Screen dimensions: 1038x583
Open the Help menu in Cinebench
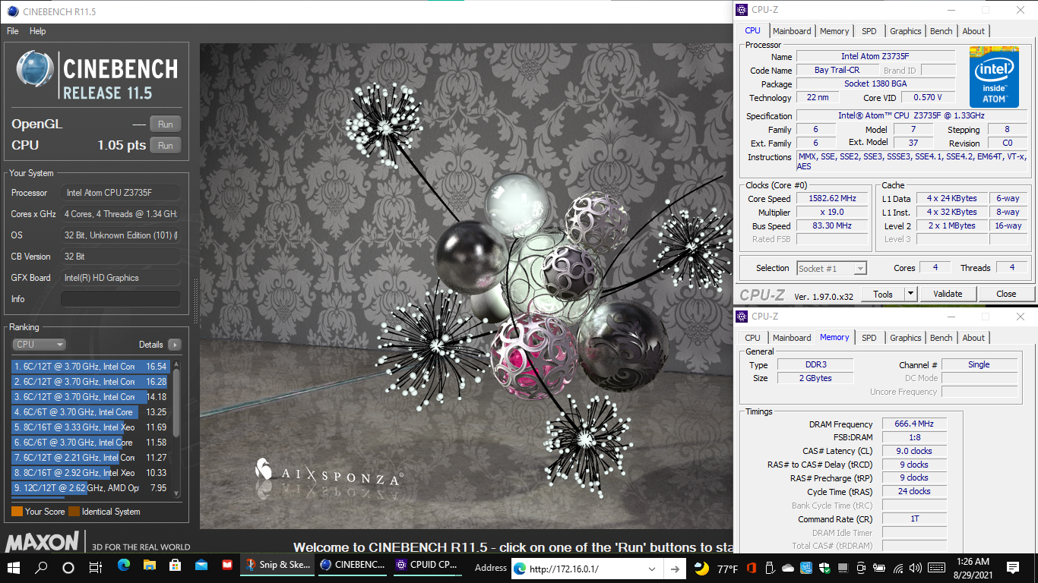click(38, 31)
